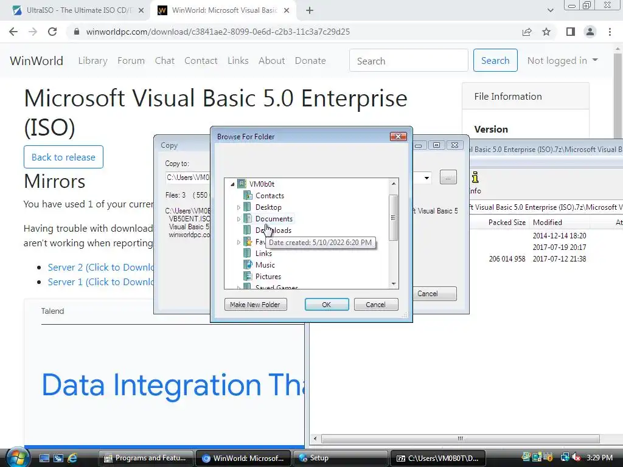Click the Pictures folder icon
The width and height of the screenshot is (623, 467).
248,276
